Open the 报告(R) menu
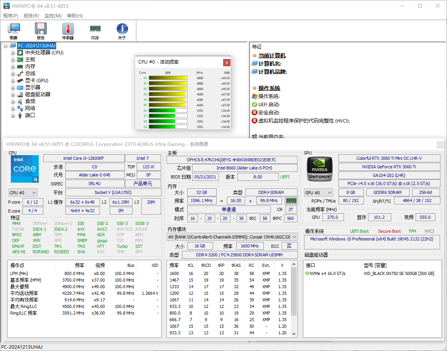The image size is (447, 351). pos(31,16)
